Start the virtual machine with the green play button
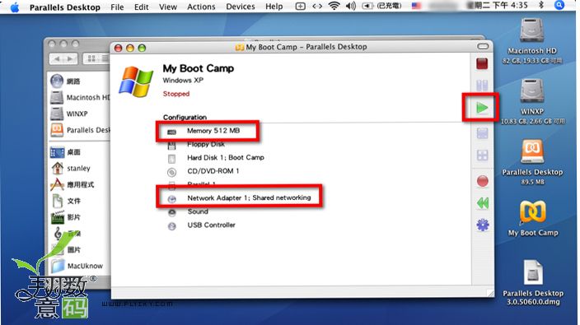The image size is (580, 325). point(482,109)
